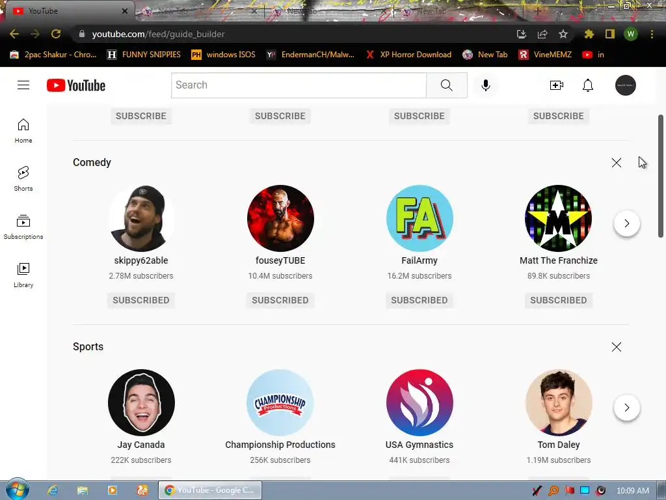Toggle SUBSCRIBED for FailArmy
This screenshot has height=500, width=666.
click(x=420, y=300)
